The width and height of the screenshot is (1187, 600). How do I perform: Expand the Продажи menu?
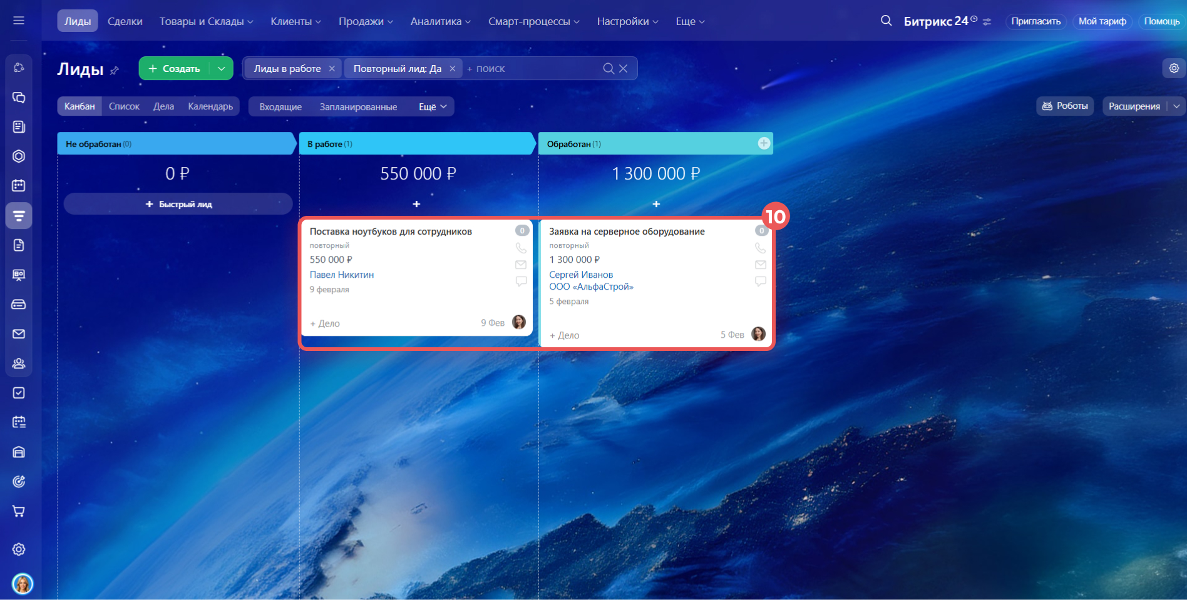point(366,21)
